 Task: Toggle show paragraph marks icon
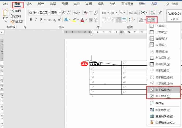(160, 12)
